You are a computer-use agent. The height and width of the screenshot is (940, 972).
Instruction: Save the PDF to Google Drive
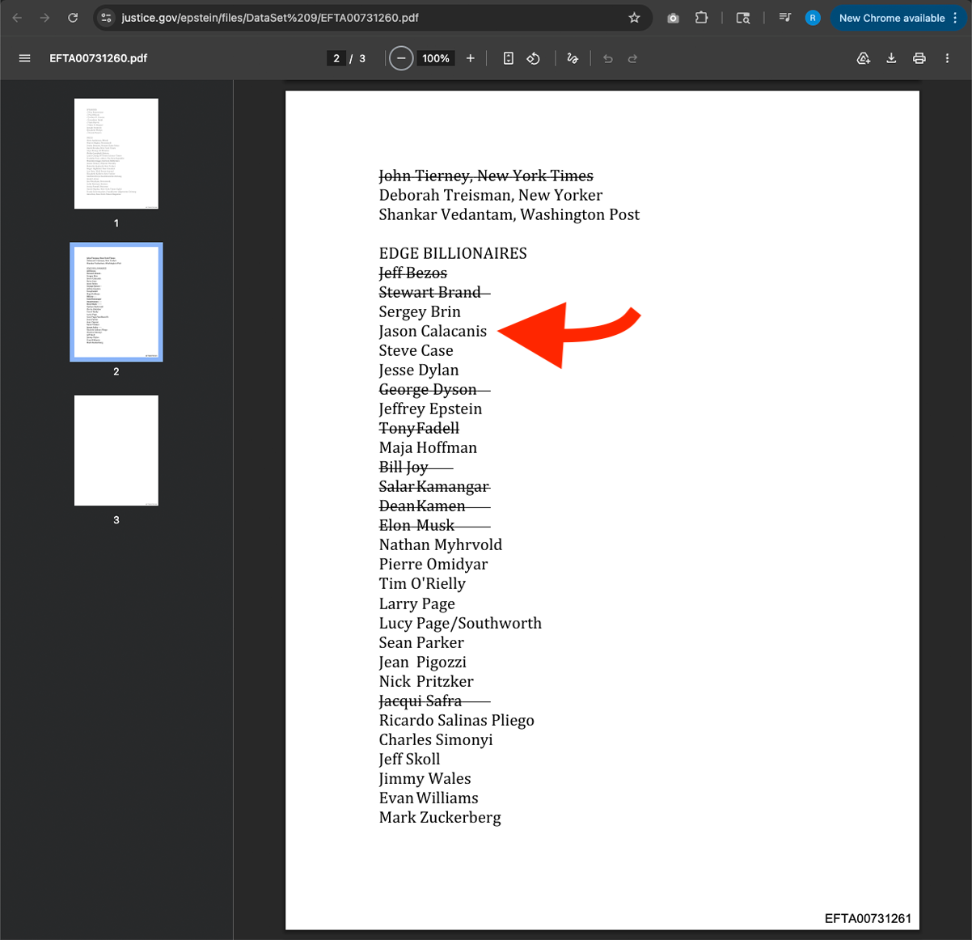point(864,57)
